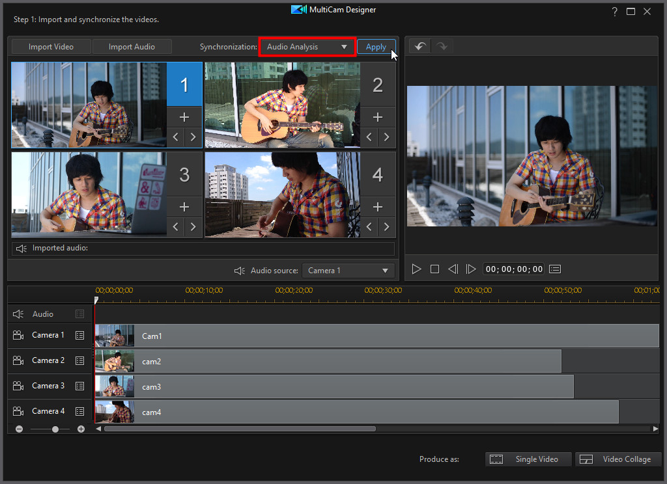The image size is (667, 484).
Task: Select camera slot 1 in the grid
Action: click(x=184, y=84)
